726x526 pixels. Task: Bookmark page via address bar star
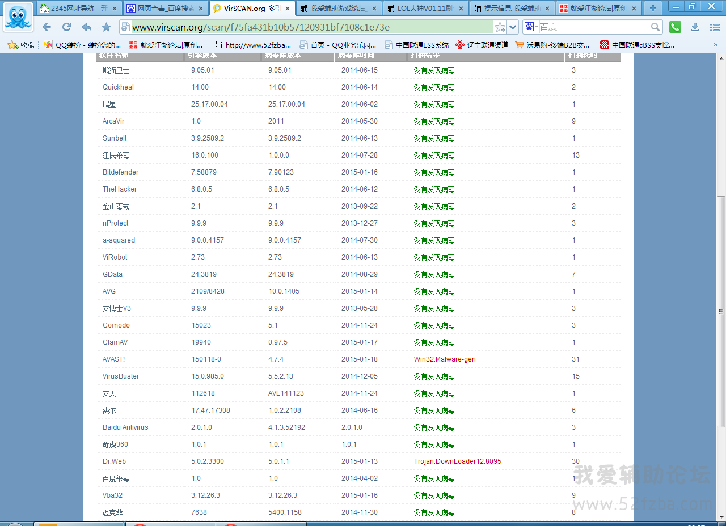pos(500,27)
